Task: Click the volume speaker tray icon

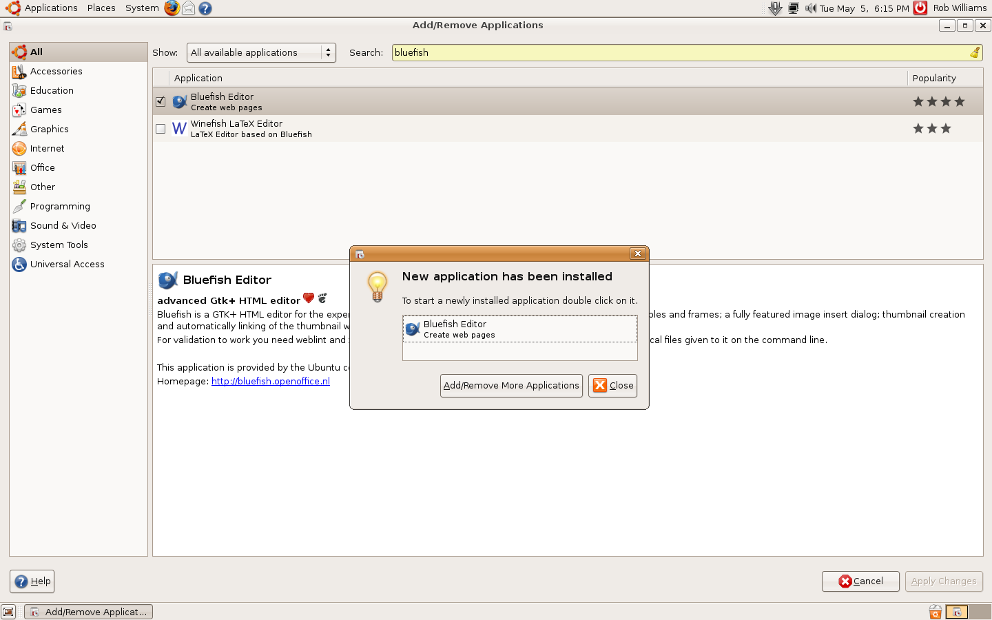Action: tap(810, 8)
